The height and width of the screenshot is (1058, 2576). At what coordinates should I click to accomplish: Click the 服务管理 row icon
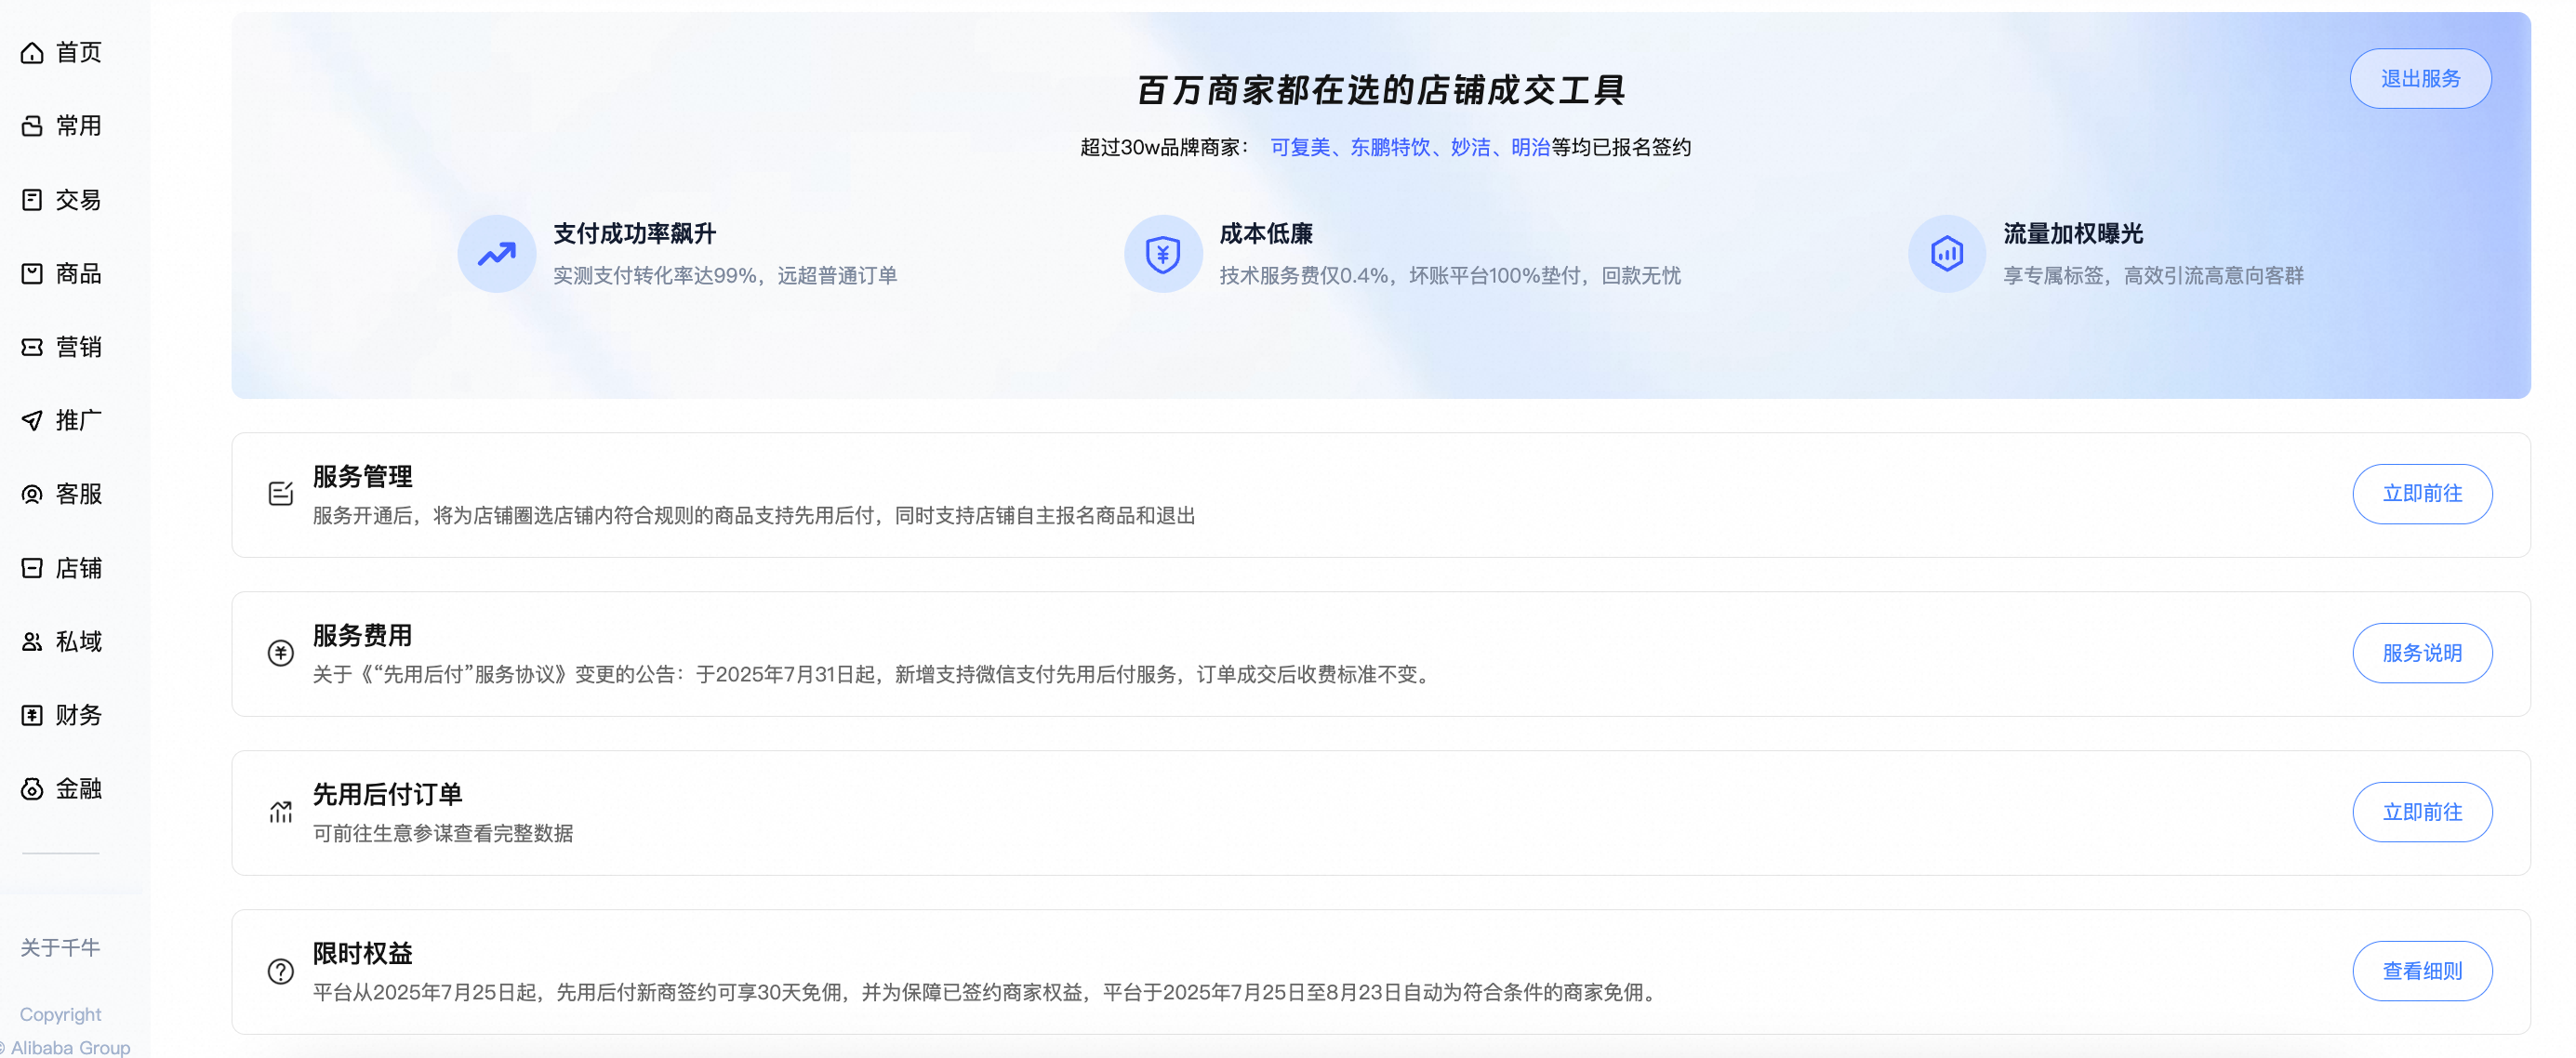point(281,494)
